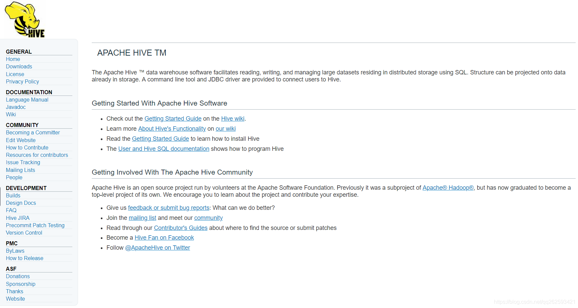Screen dimensions: 578x308
Task: Click the APACHE HIVE TM heading
Action: point(132,53)
